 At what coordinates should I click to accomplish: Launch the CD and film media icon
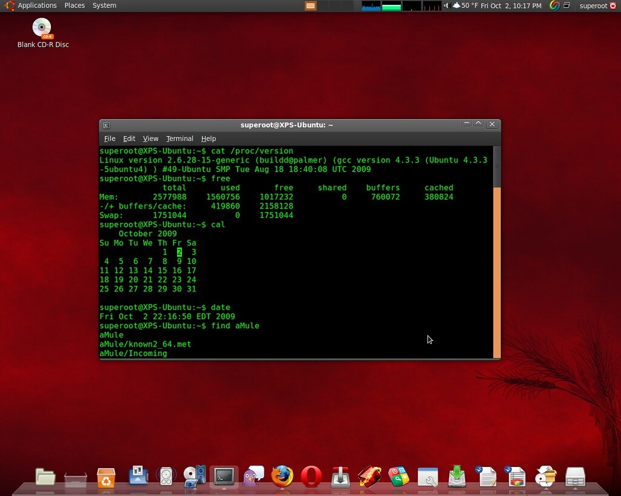195,476
